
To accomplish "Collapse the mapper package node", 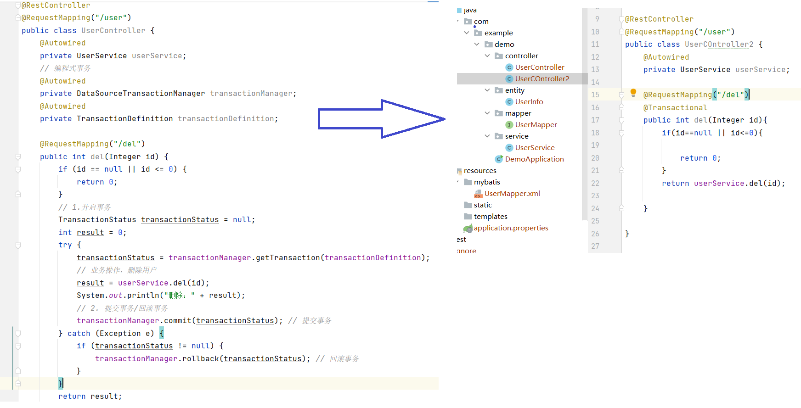I will (x=487, y=113).
